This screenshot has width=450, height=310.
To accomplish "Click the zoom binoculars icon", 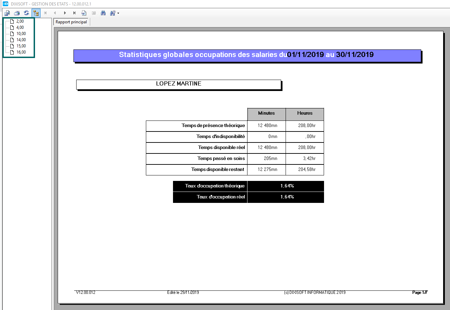I will coord(113,13).
